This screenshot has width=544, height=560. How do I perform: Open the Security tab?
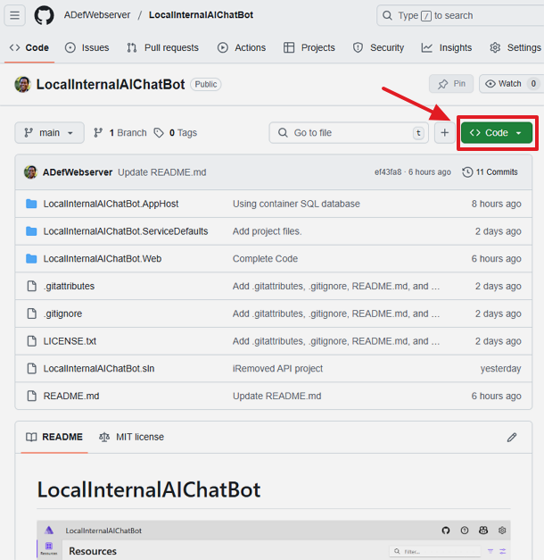coord(378,48)
